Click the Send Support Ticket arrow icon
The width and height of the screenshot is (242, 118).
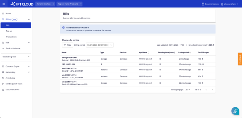pos(3,84)
